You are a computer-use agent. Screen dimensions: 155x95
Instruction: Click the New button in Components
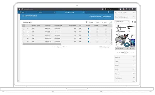91,22
